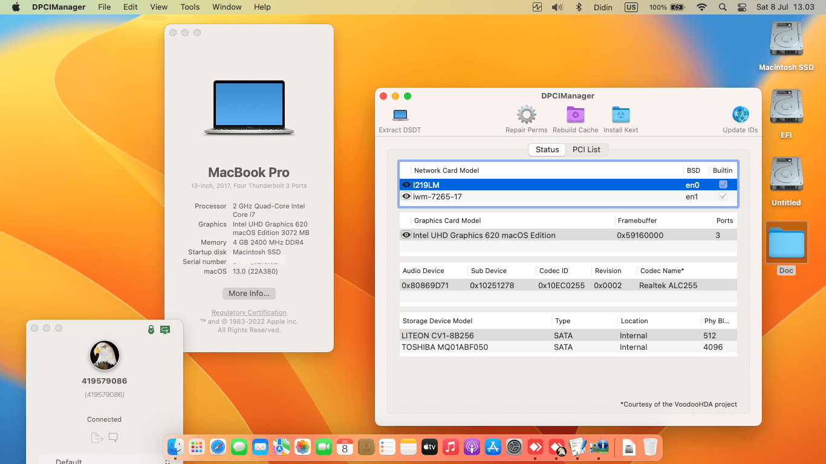The image size is (826, 464).
Task: Launch Apple TV from the dock
Action: click(x=429, y=447)
